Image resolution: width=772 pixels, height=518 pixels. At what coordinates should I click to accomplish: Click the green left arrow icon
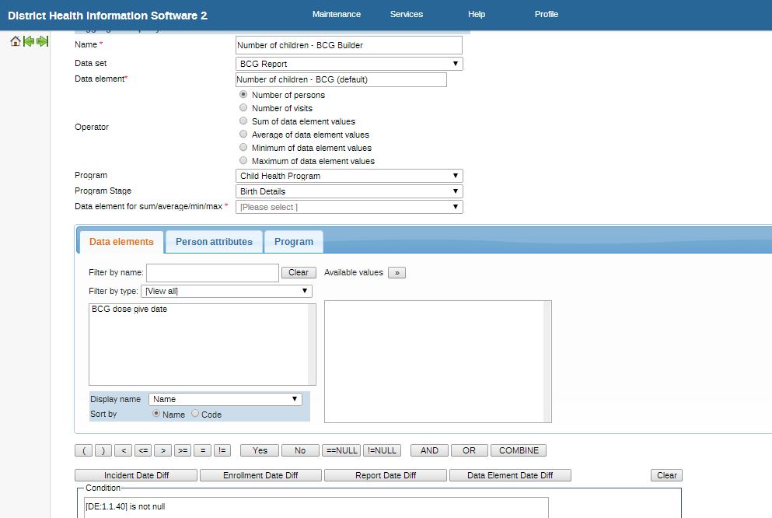coord(29,41)
